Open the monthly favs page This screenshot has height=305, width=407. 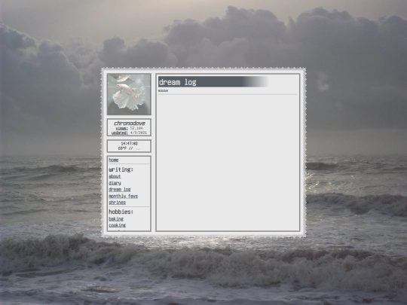click(123, 196)
